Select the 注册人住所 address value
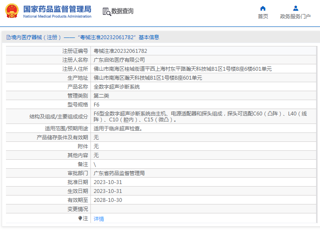320x230 pixels. click(183, 69)
